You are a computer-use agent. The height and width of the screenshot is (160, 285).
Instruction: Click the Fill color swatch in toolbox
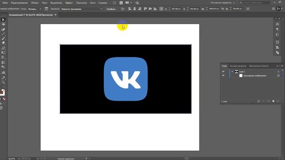tap(2, 92)
